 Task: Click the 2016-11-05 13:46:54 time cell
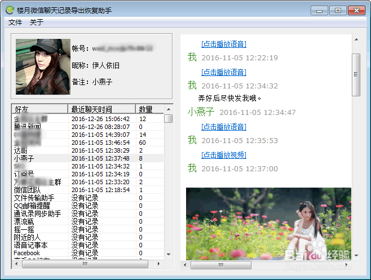(100, 143)
